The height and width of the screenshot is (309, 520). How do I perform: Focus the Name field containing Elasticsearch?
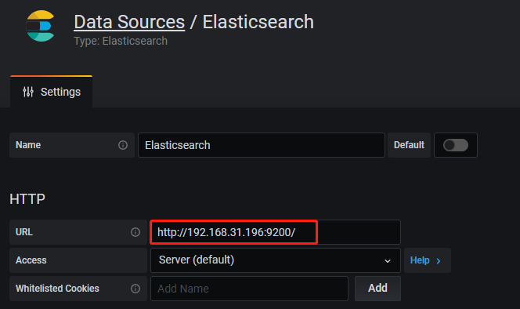(262, 145)
